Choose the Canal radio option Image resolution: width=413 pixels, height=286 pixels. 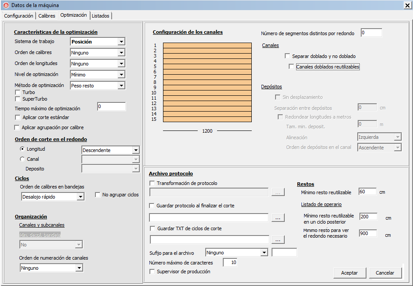22,159
